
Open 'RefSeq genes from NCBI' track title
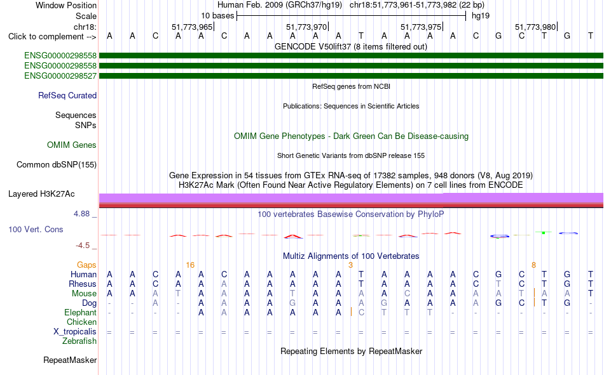351,86
